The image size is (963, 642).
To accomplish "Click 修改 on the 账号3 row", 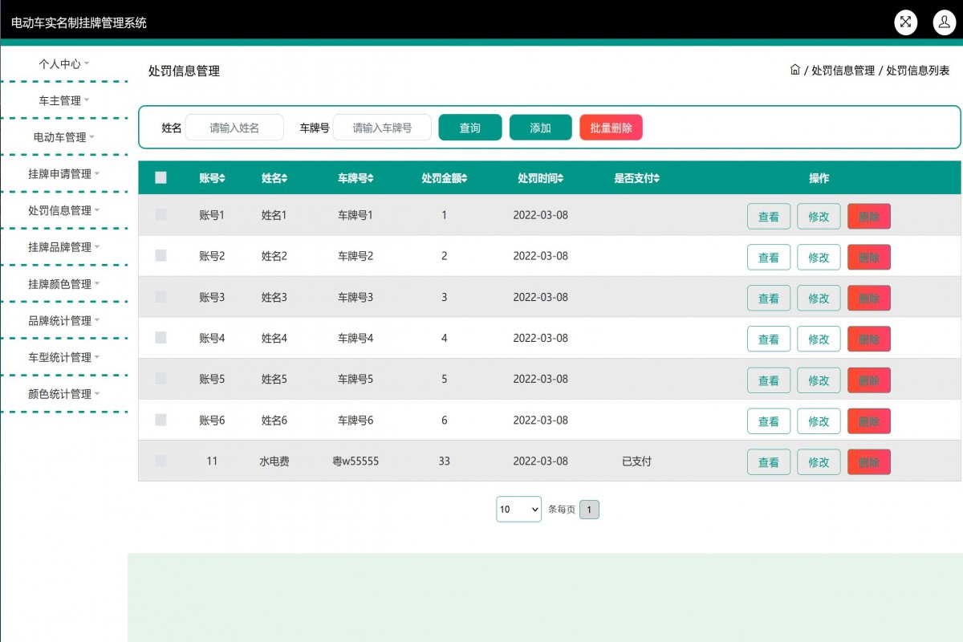I will pos(818,298).
